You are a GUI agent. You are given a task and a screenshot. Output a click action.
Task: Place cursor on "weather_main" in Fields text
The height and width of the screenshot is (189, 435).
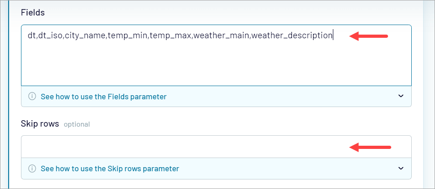point(221,36)
